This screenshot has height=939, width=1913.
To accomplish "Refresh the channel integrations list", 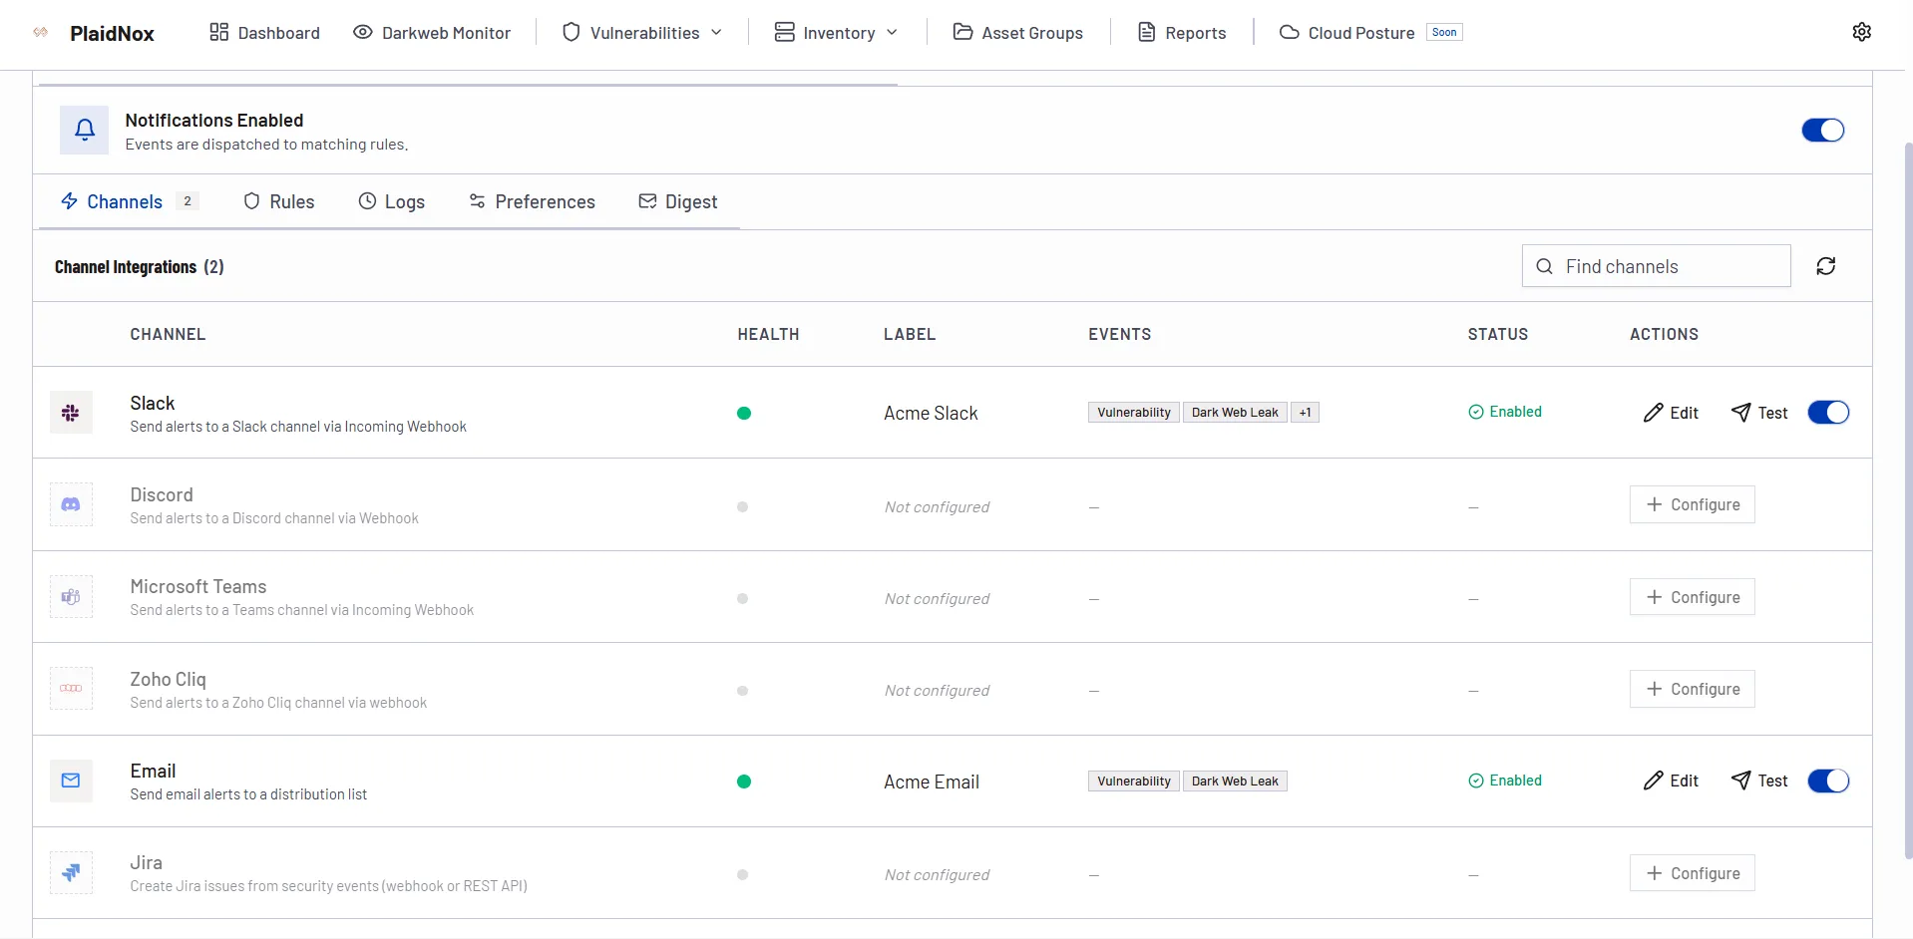I will click(1827, 265).
